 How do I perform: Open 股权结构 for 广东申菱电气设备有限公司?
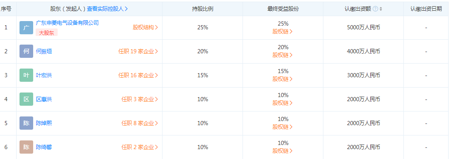pyautogui.click(x=145, y=27)
